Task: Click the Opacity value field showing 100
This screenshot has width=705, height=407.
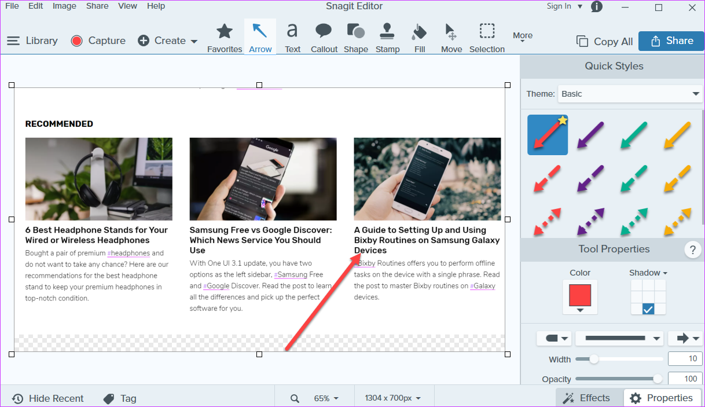Action: pyautogui.click(x=685, y=379)
